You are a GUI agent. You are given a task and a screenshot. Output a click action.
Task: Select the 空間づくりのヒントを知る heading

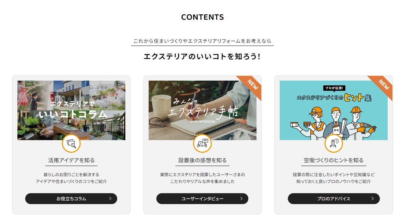[334, 160]
